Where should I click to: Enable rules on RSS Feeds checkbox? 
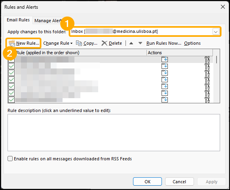[x=10, y=159]
